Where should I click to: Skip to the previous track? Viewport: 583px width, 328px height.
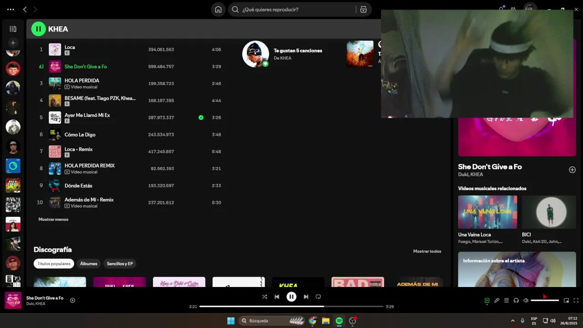point(276,297)
